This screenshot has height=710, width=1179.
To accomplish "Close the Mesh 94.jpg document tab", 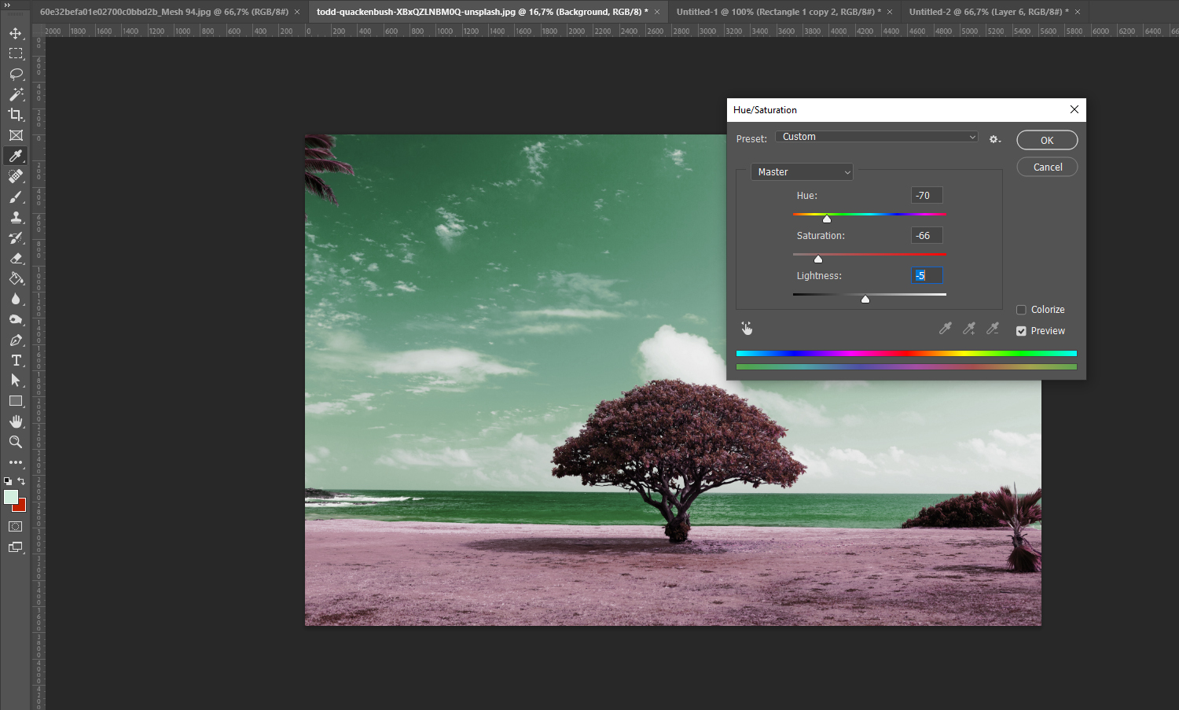I will pos(297,12).
